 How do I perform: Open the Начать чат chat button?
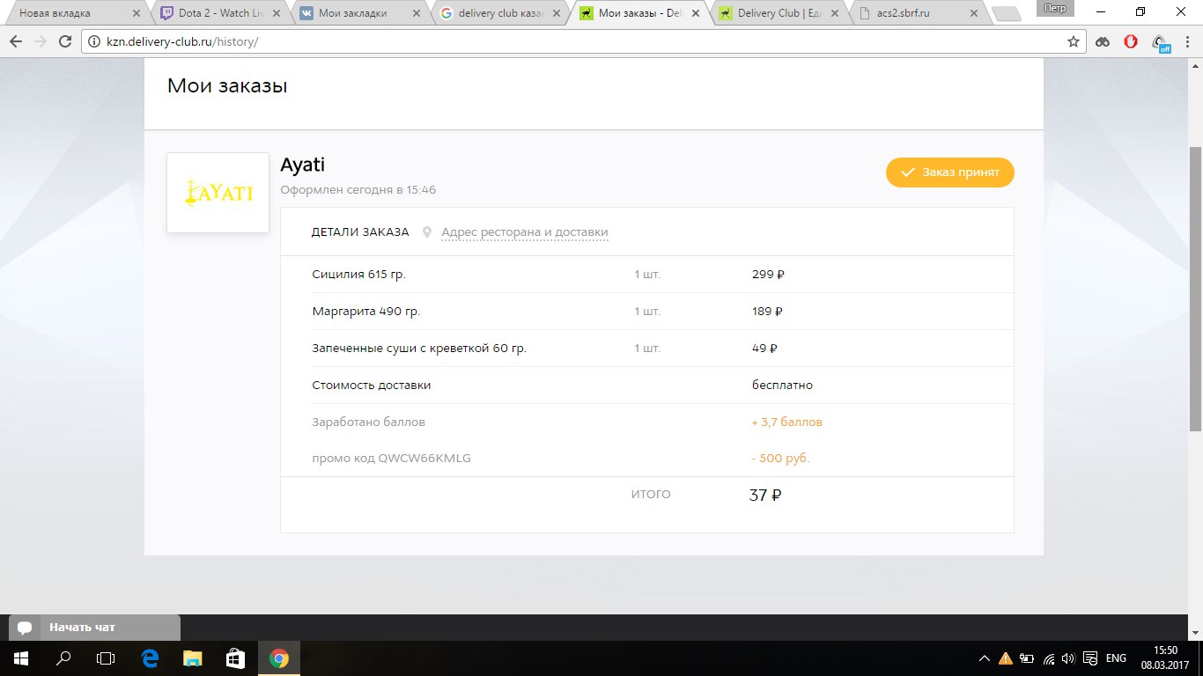[94, 628]
